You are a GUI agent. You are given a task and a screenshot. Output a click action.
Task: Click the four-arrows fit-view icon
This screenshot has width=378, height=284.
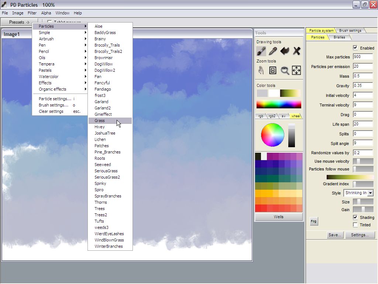296,70
